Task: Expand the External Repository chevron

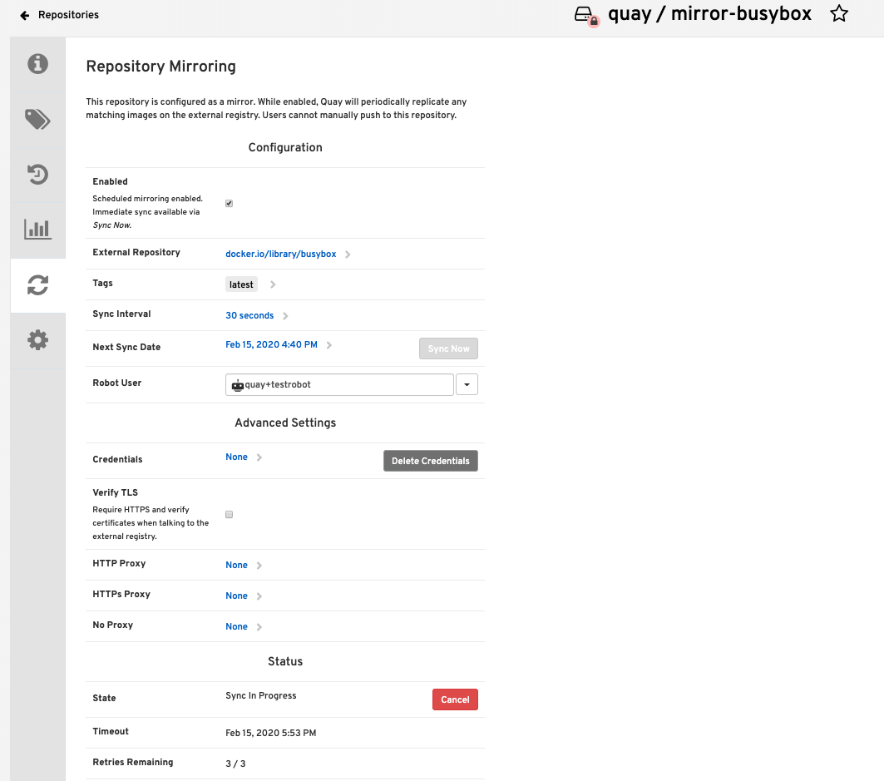Action: (x=348, y=255)
